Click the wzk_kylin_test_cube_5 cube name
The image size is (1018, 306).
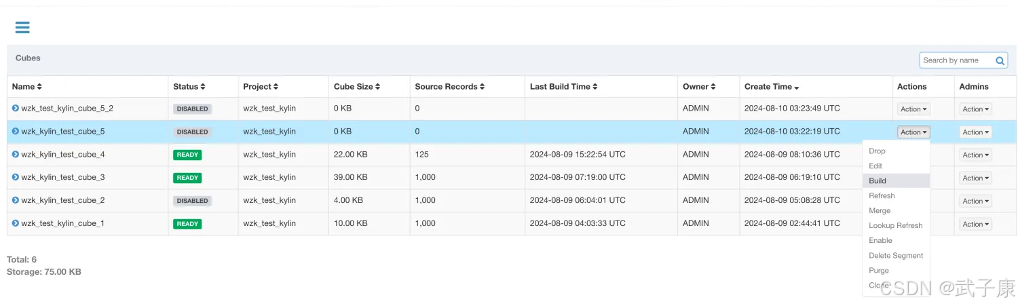pos(62,132)
